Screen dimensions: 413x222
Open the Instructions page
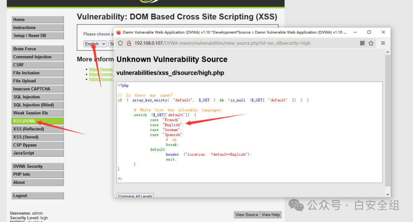click(37, 28)
